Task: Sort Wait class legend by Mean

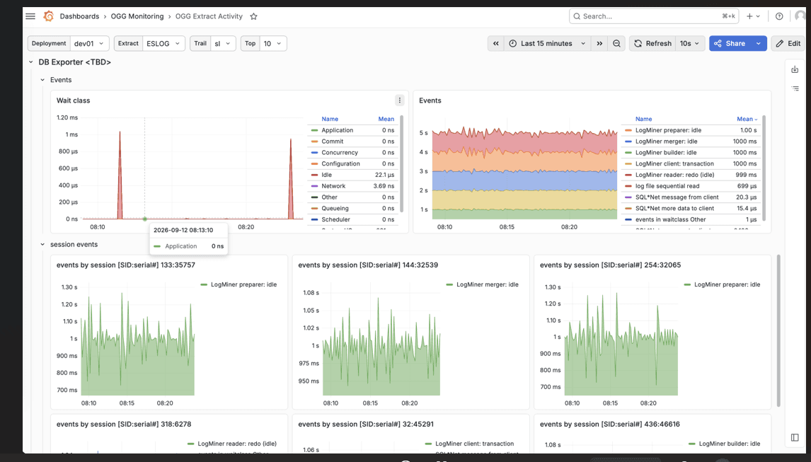Action: pyautogui.click(x=386, y=119)
